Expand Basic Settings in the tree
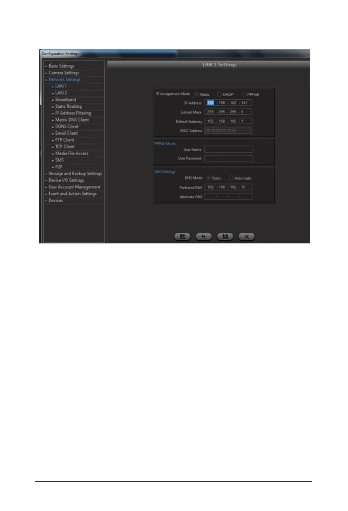 pyautogui.click(x=46, y=66)
